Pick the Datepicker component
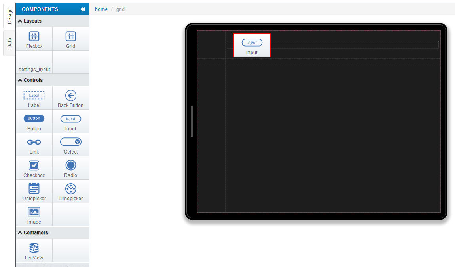455x267 pixels. pyautogui.click(x=34, y=192)
